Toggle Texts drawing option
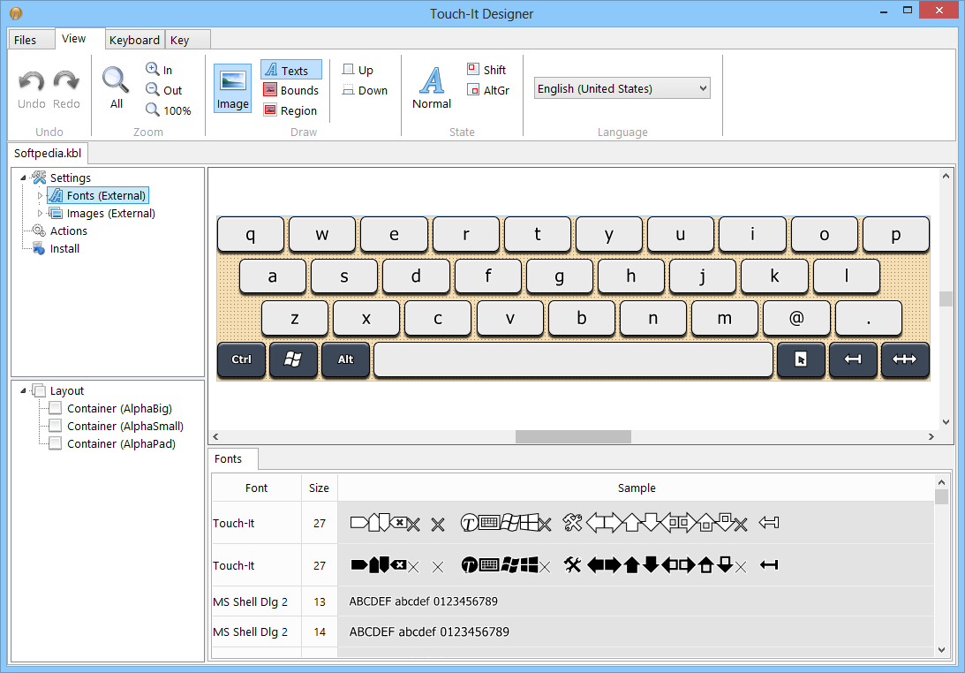 click(291, 70)
